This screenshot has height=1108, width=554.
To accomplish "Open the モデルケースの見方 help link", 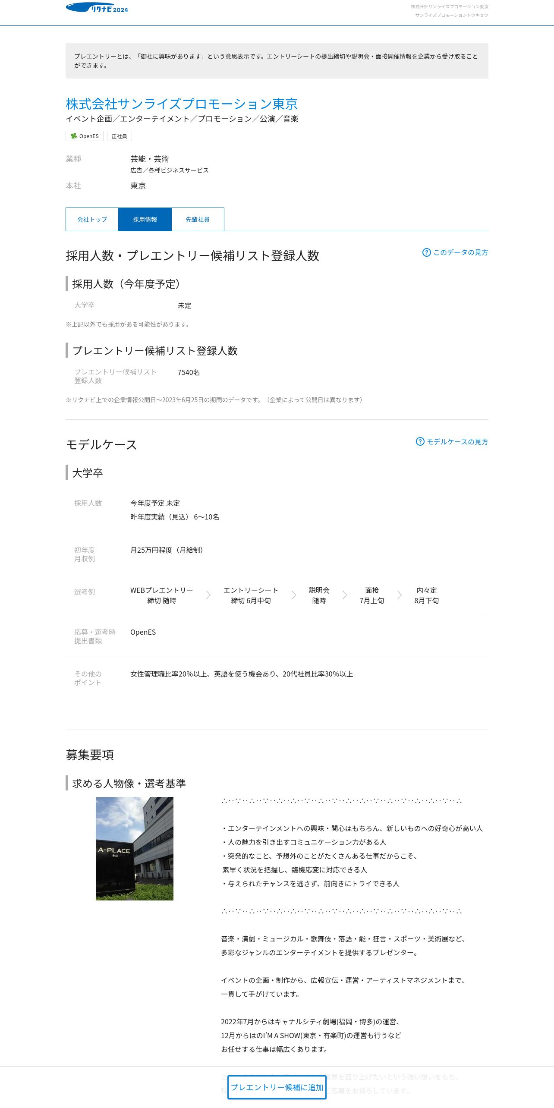I will (457, 441).
